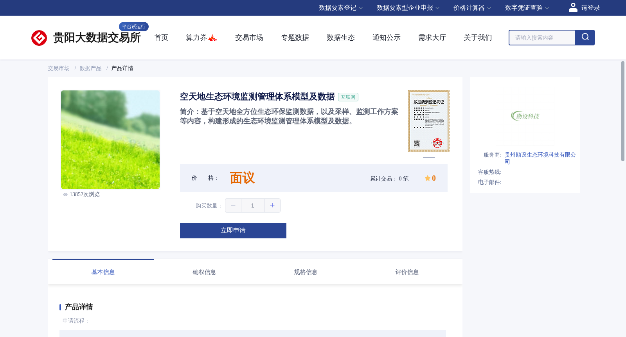Click the 电子邮件 label

(x=490, y=182)
